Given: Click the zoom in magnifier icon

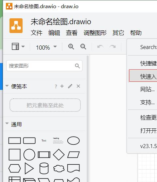Looking at the screenshot, I should click(71, 47).
